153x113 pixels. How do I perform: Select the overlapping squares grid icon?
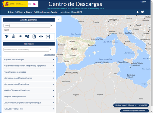pyautogui.click(x=27, y=37)
